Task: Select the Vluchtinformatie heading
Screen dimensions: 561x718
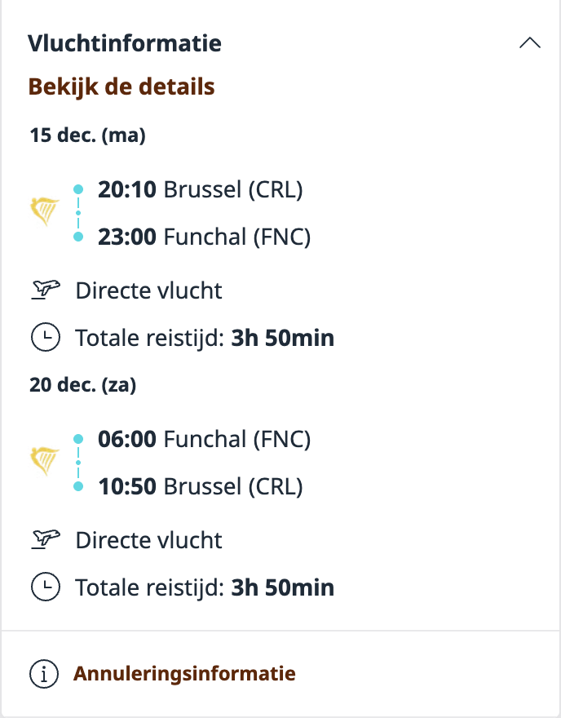Action: coord(125,44)
